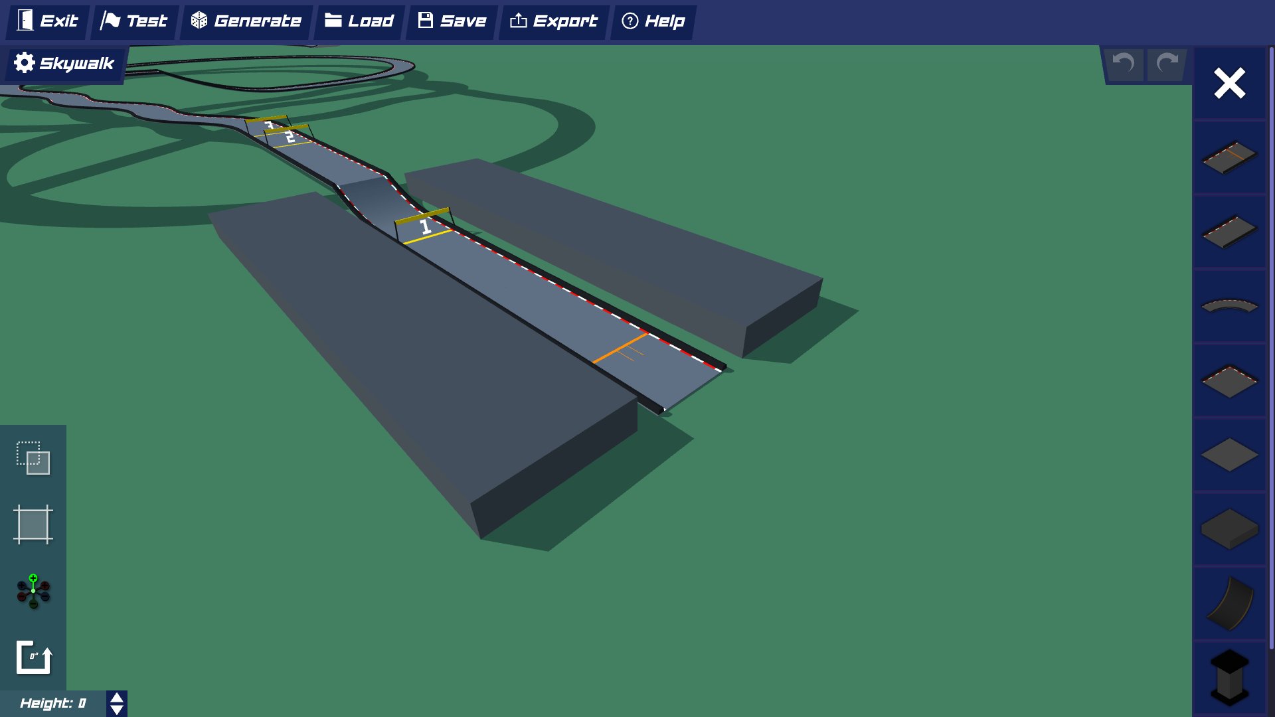
Task: Open the Skywalk track settings gear
Action: [x=24, y=63]
